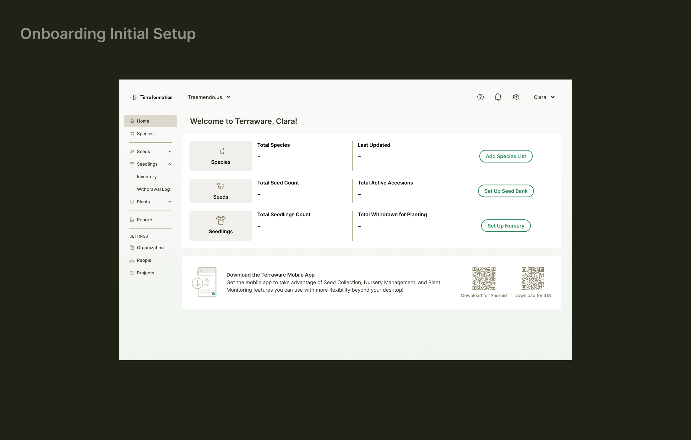Click the Add Species List button
The image size is (691, 440).
[505, 156]
